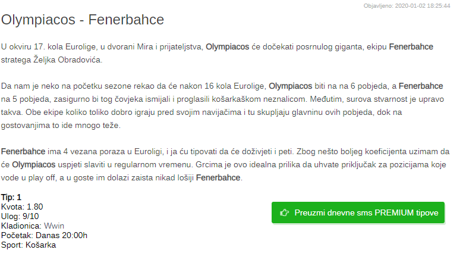Click bold Fenerbahce starting third paragraph

pyautogui.click(x=23, y=151)
